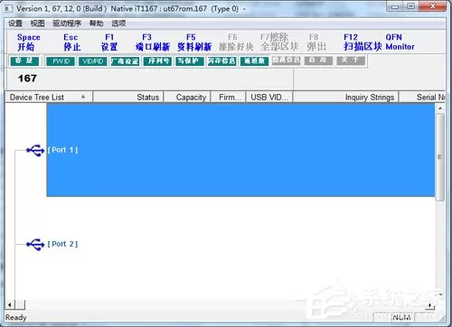
Task: Click F3 端口刷新 port refresh
Action: click(x=153, y=42)
